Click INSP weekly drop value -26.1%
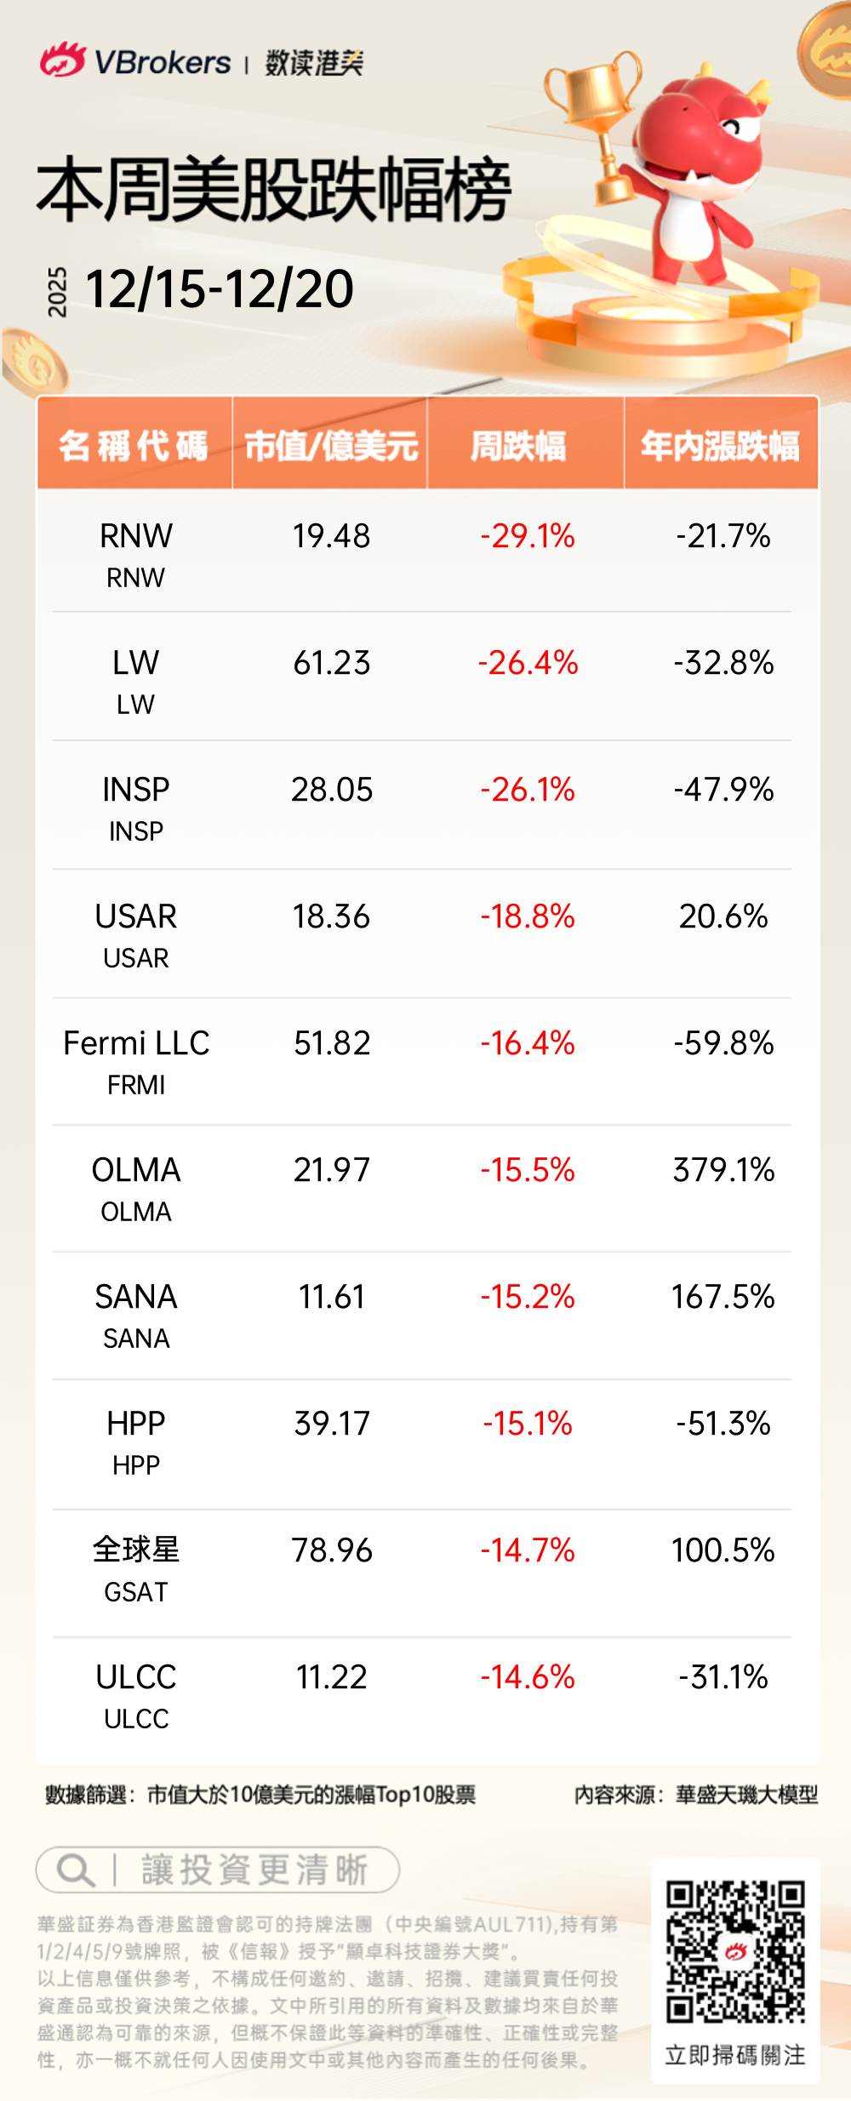851x2101 pixels. (x=528, y=790)
